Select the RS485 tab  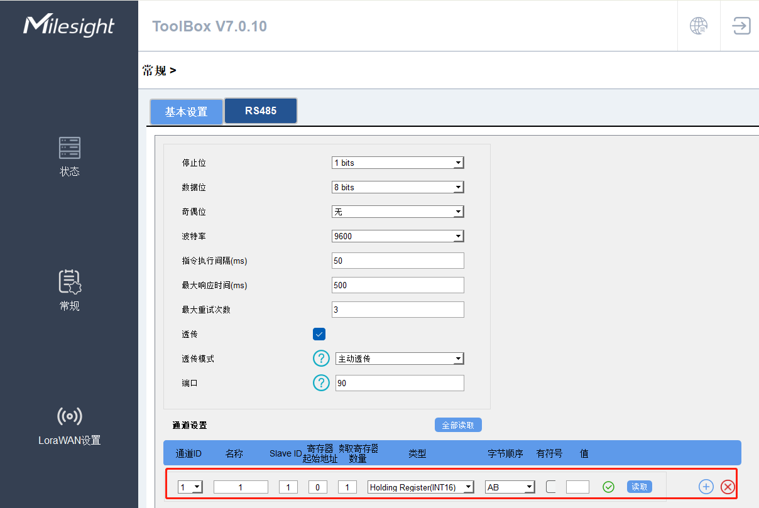[261, 111]
